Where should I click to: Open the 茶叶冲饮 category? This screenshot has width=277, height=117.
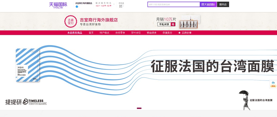[136, 33]
